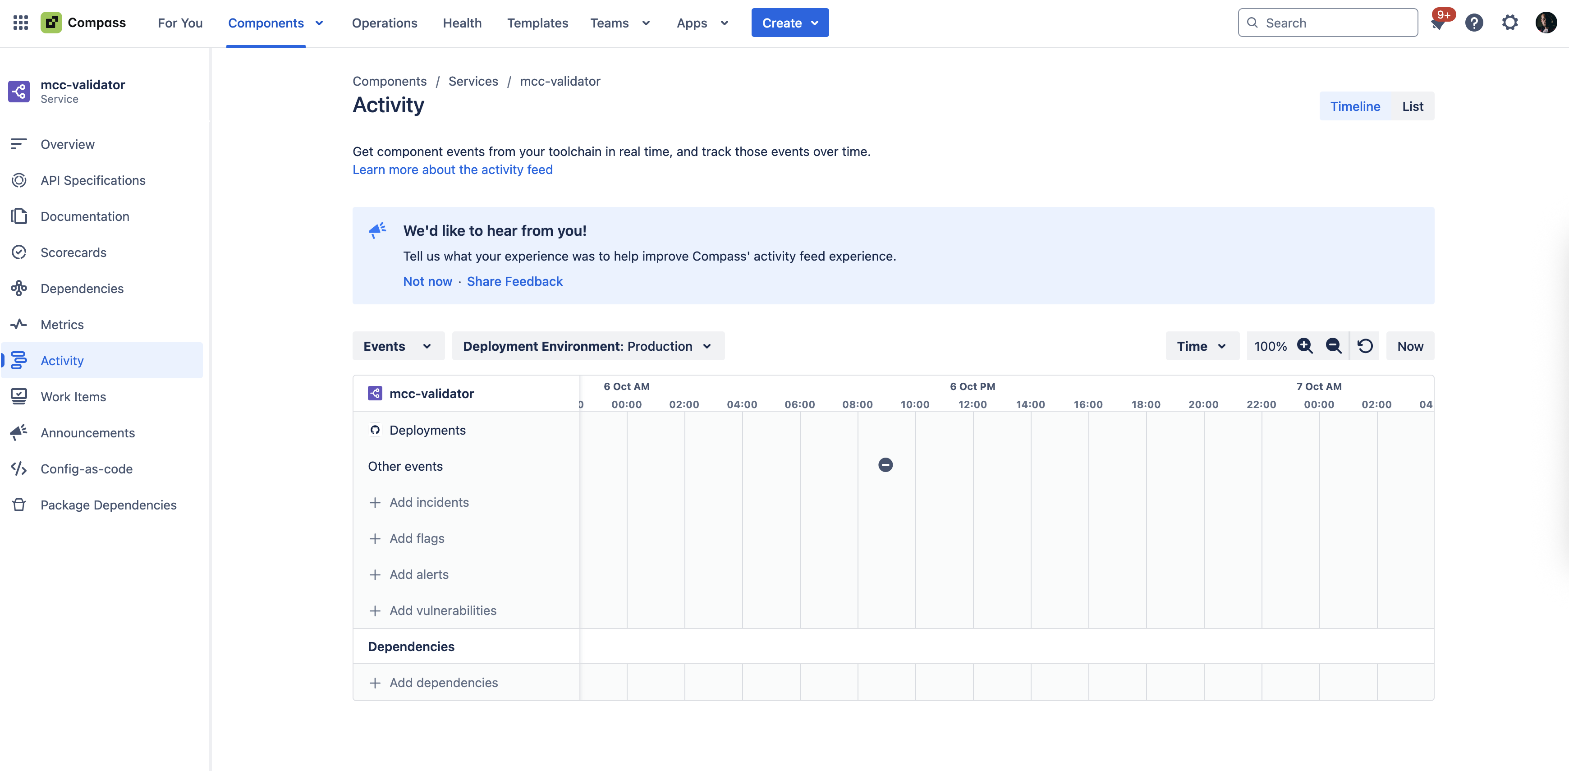Click the event marker on the timeline

click(885, 465)
